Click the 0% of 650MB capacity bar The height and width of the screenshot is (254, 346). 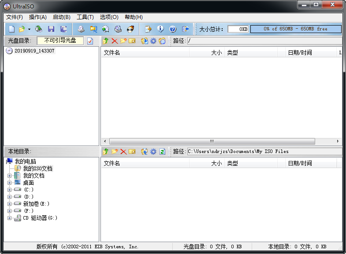click(296, 29)
